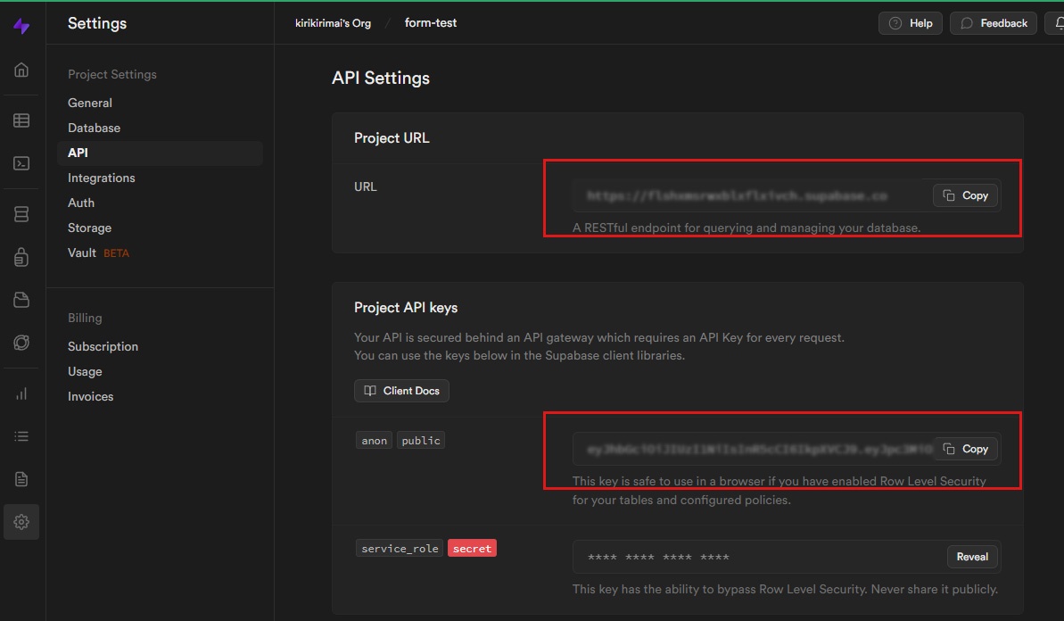
Task: Click the service_role tag label
Action: coord(400,549)
